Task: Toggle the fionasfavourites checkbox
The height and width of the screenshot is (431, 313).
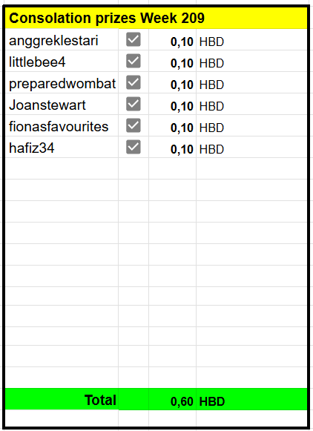Action: tap(134, 125)
